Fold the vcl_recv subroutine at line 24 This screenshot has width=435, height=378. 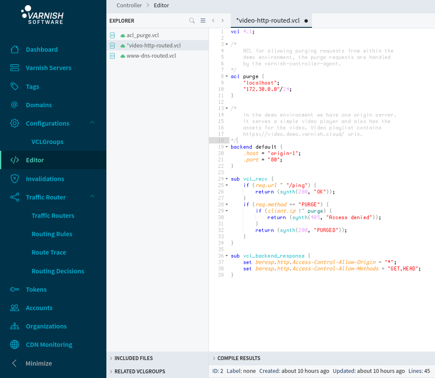point(227,179)
